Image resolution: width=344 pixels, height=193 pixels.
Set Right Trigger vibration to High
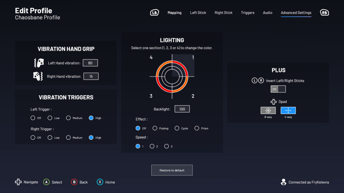click(x=91, y=138)
